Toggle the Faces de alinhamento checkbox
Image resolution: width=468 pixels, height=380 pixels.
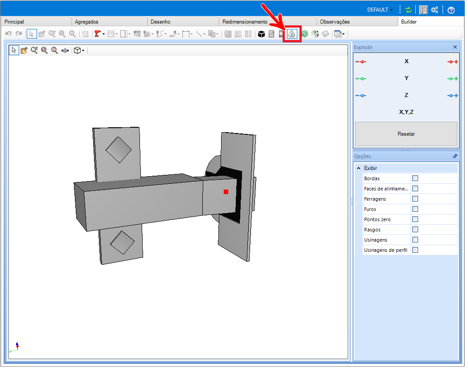point(415,188)
